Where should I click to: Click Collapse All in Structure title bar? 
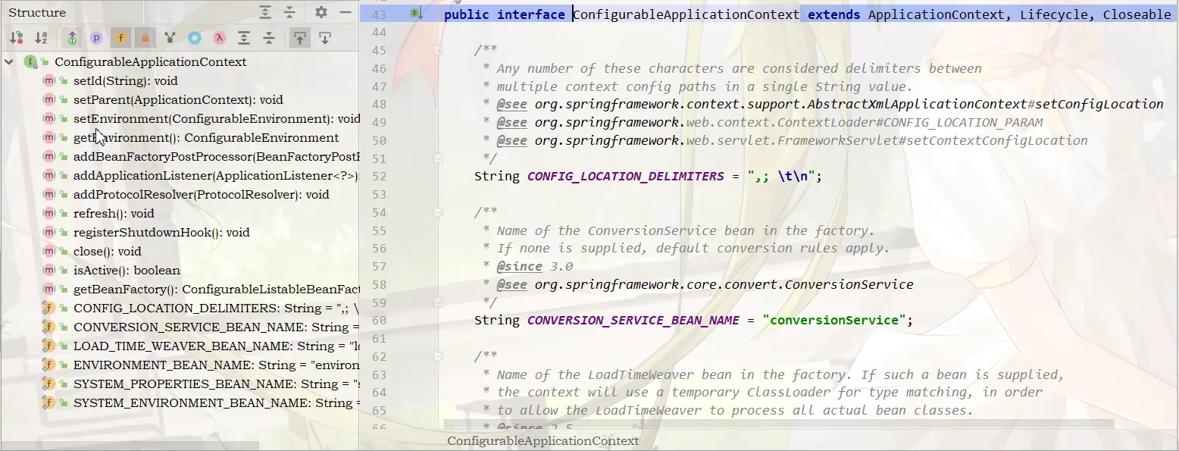pos(289,12)
